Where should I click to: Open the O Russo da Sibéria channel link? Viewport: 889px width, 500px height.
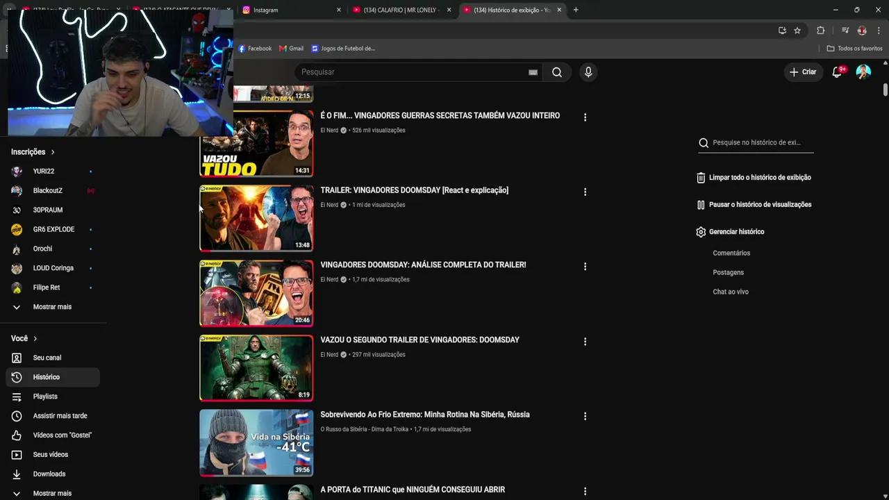click(364, 430)
